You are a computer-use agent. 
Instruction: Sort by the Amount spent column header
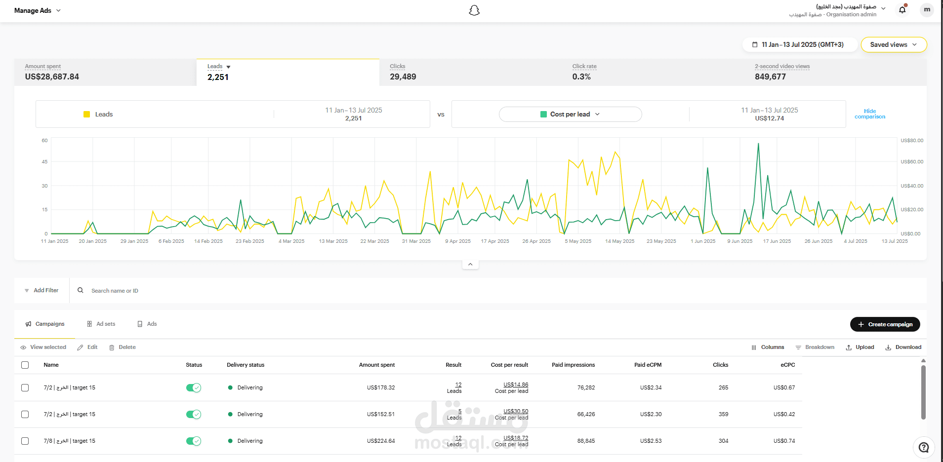point(377,365)
